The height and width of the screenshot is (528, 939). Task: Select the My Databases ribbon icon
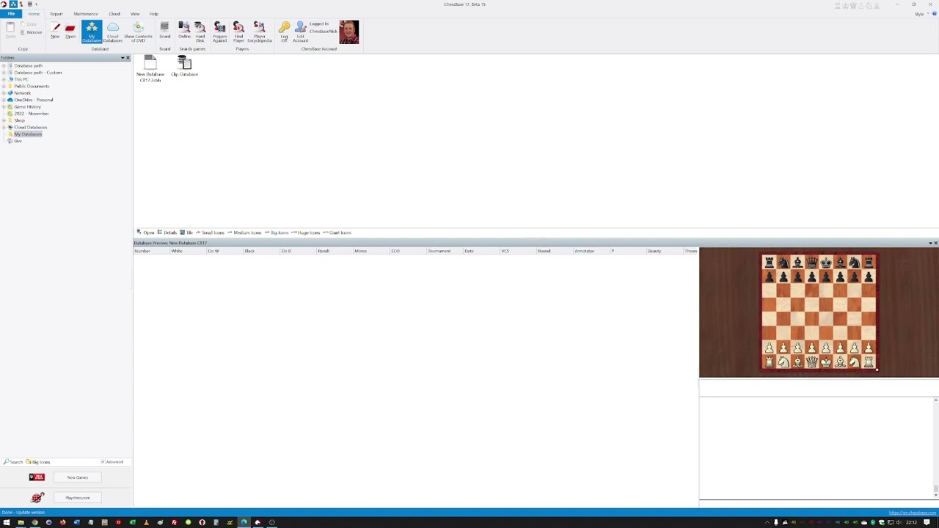pos(92,32)
